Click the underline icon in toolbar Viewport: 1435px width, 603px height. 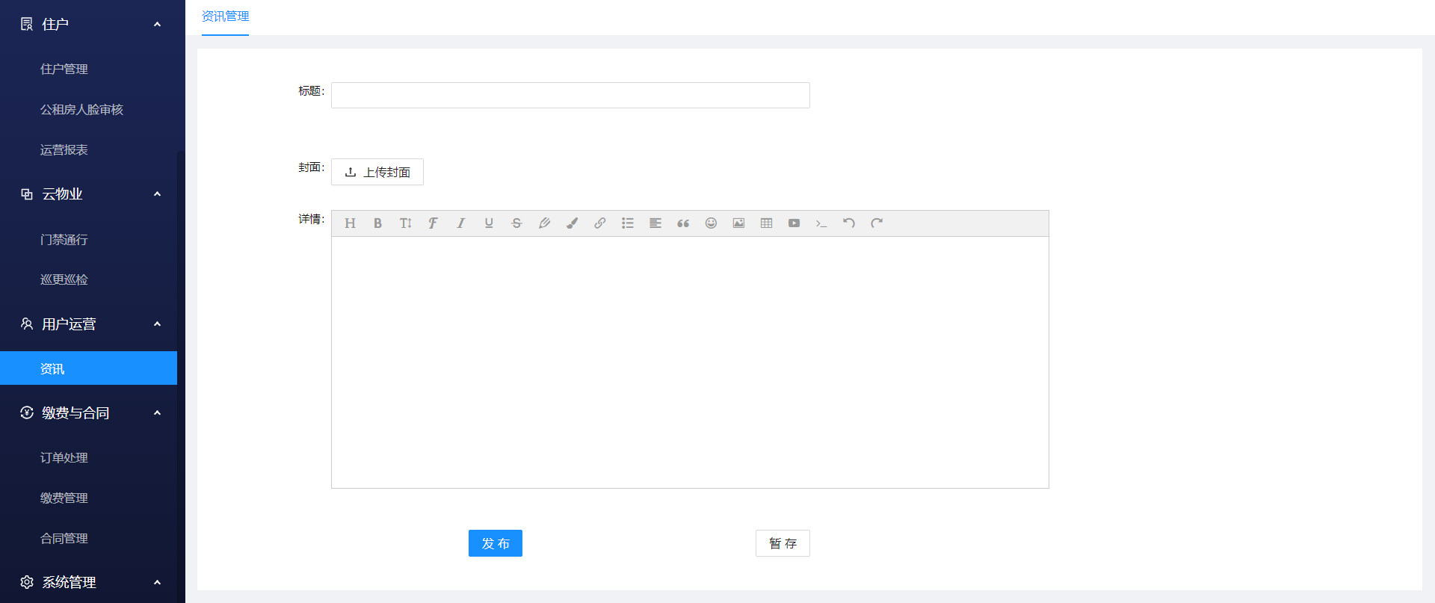[x=489, y=223]
